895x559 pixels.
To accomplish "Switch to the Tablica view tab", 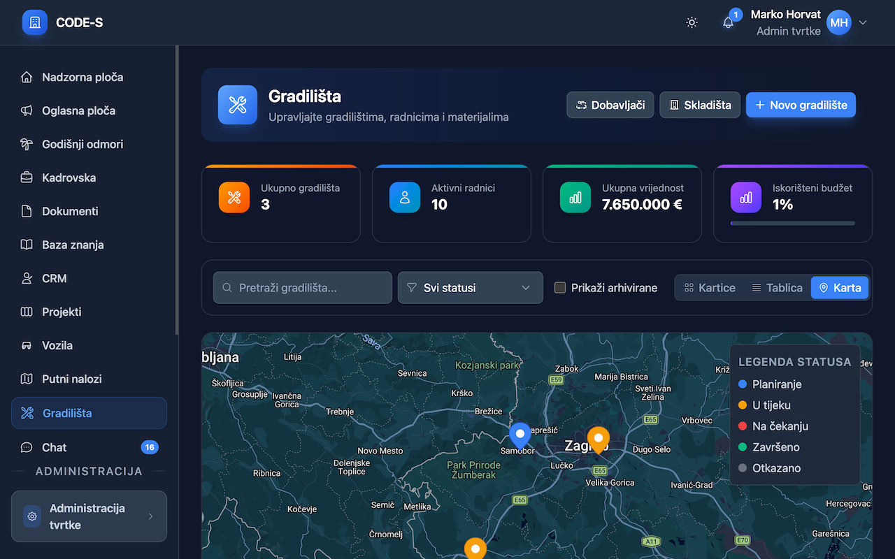I will click(x=776, y=287).
